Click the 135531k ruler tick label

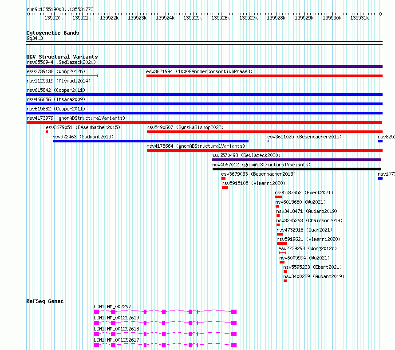pyautogui.click(x=359, y=18)
